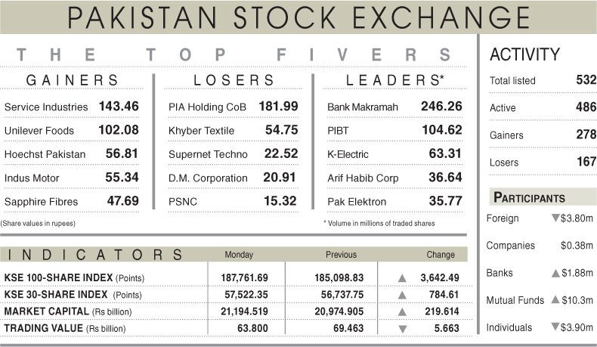Click the Foreign participants down arrow
The image size is (597, 347).
(555, 218)
